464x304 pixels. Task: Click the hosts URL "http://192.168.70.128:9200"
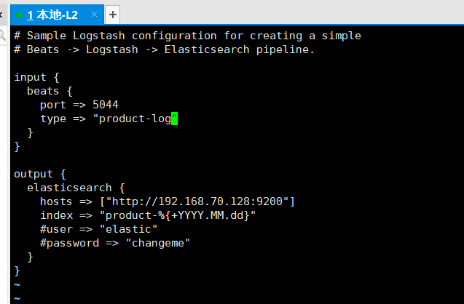pyautogui.click(x=197, y=201)
